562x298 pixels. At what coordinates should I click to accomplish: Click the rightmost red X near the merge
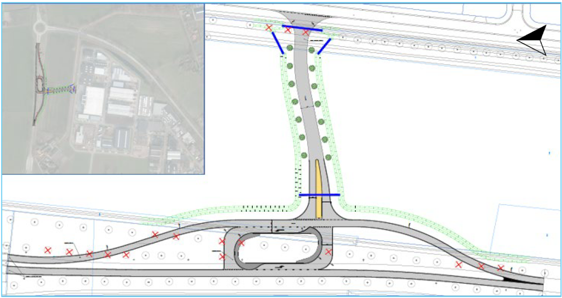coord(501,268)
